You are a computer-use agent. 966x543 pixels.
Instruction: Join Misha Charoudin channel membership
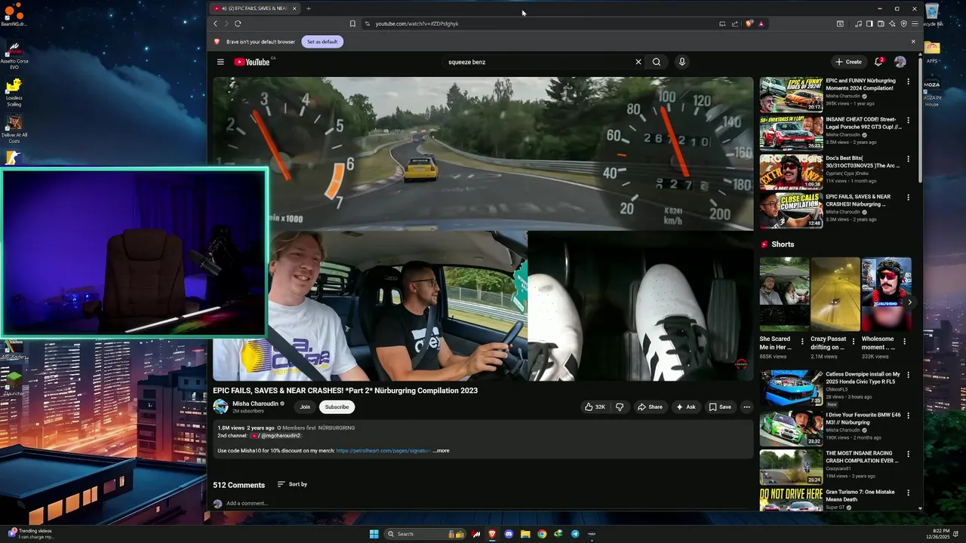(x=305, y=406)
